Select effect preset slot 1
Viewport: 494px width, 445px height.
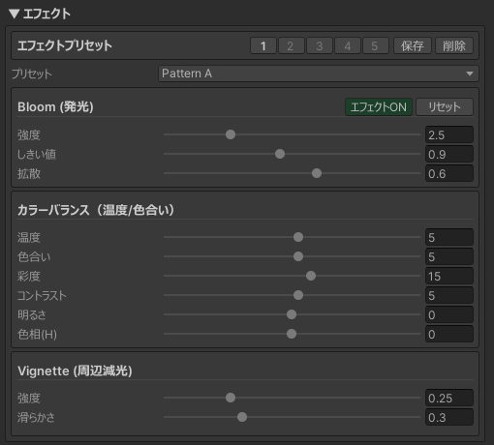click(x=263, y=45)
